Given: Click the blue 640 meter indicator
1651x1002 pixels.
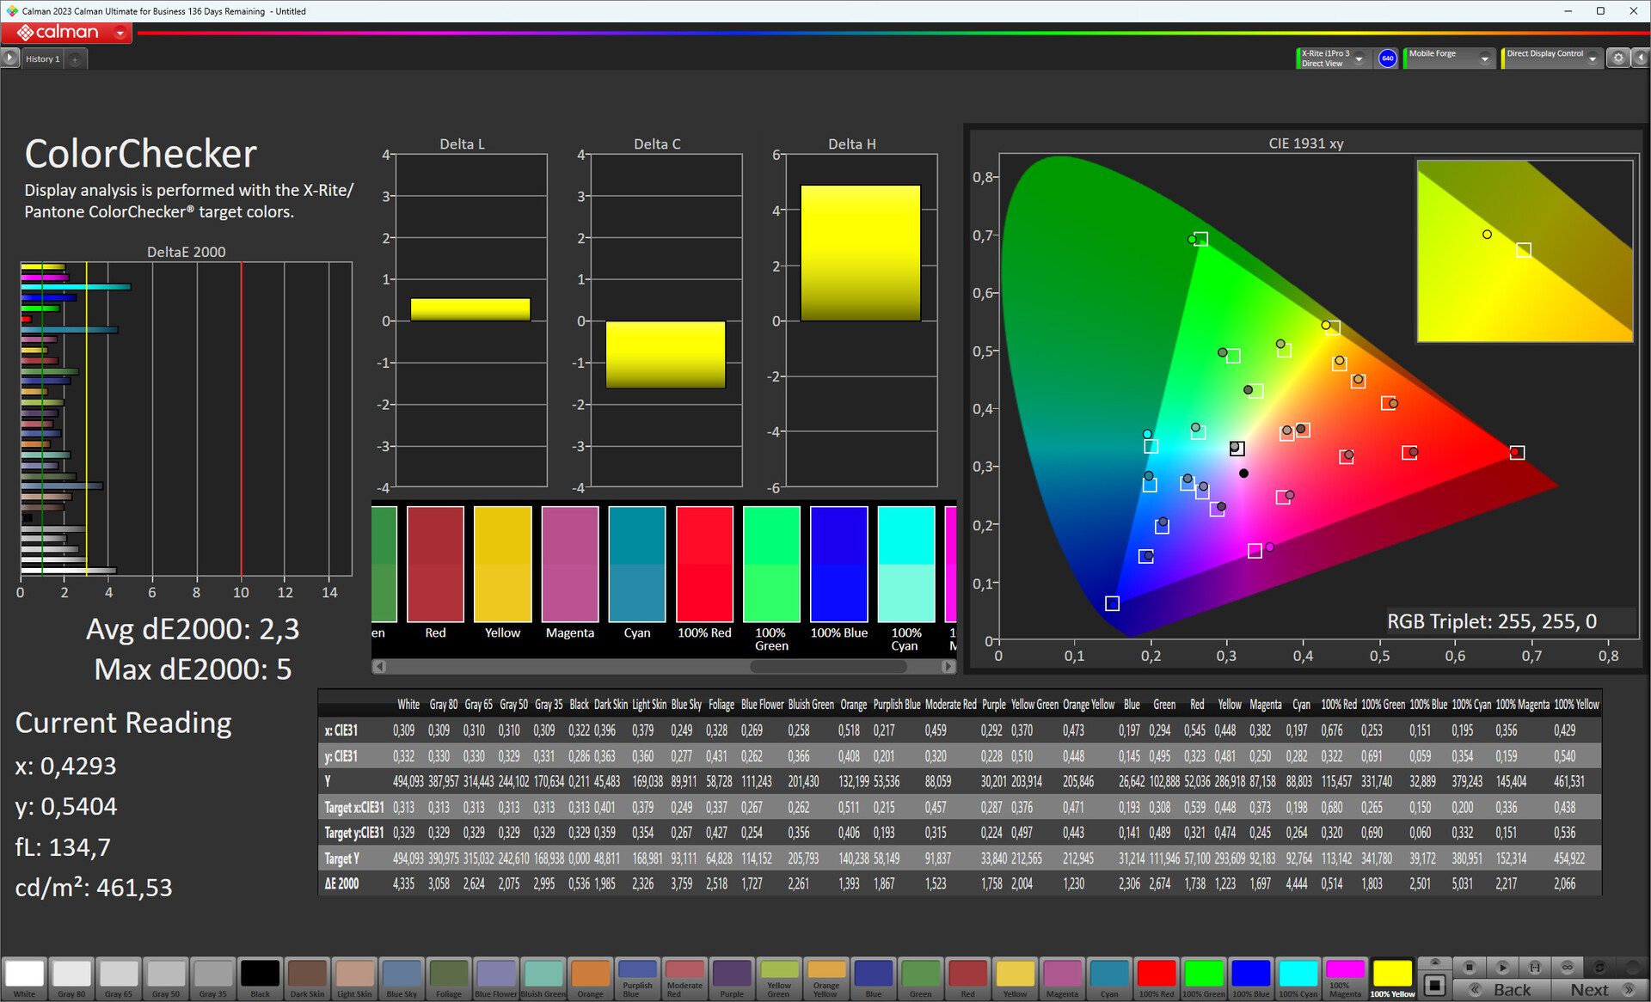Looking at the screenshot, I should tap(1387, 58).
